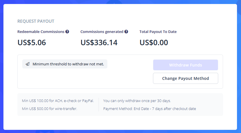Select the Commissions generated label text

[x=102, y=32]
